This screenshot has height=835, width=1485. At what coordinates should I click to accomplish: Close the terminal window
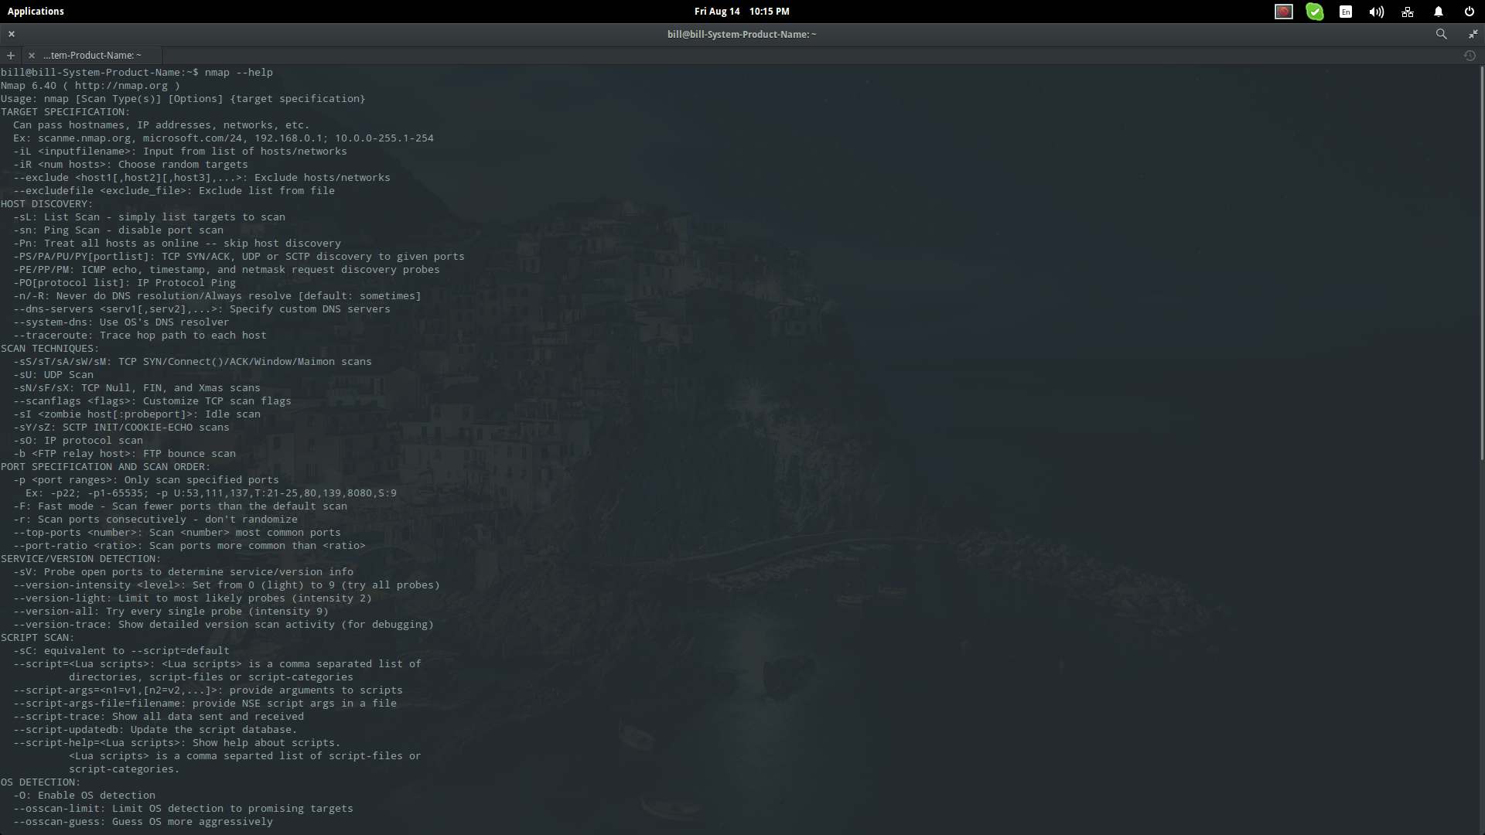click(12, 34)
